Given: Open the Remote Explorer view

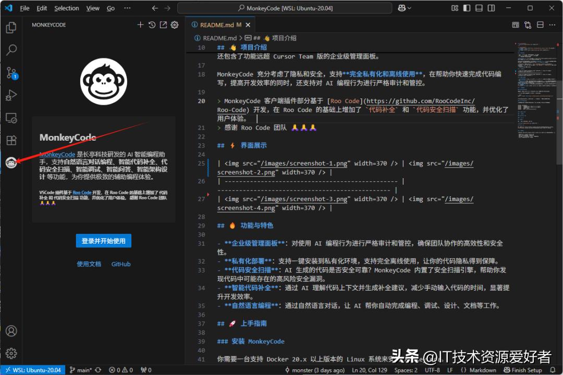Looking at the screenshot, I should pyautogui.click(x=11, y=118).
